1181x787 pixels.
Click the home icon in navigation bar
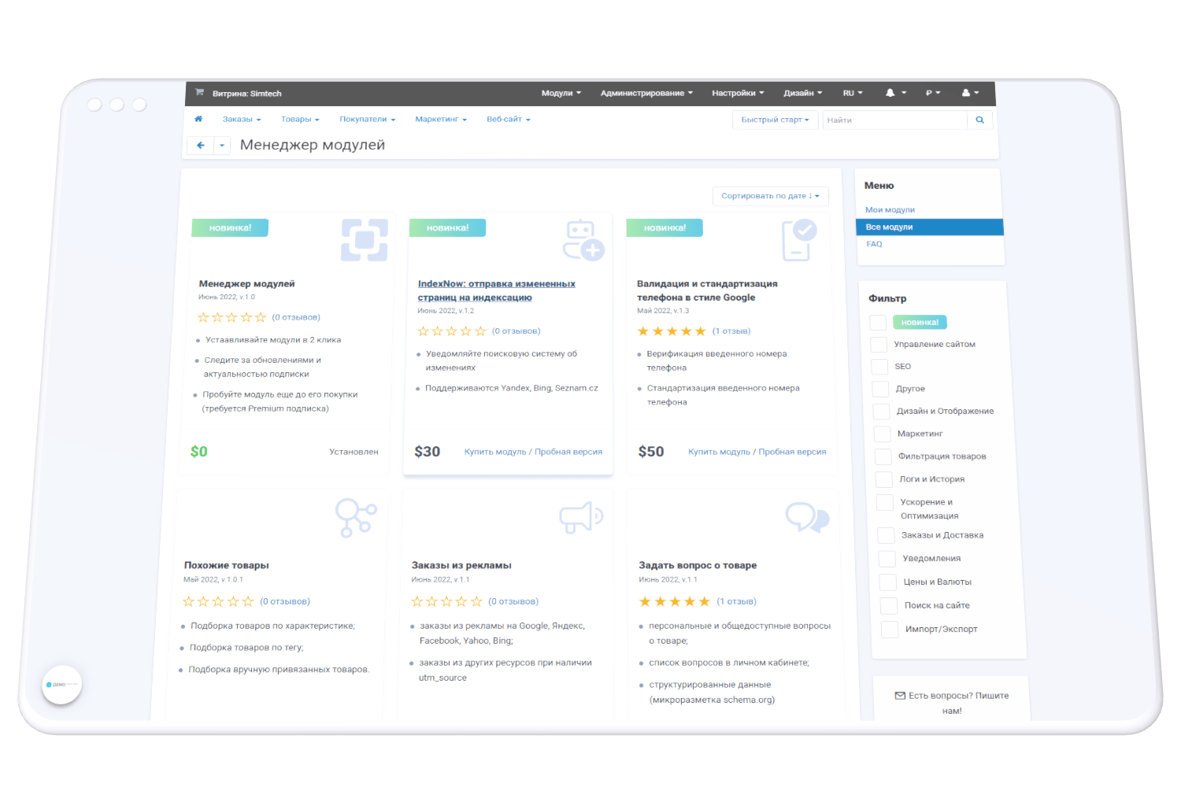198,120
